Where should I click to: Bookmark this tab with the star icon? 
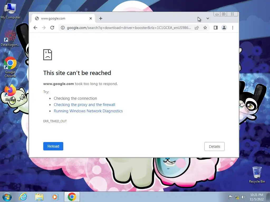pyautogui.click(x=205, y=28)
